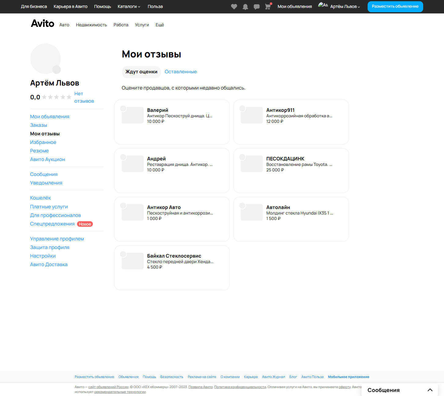The width and height of the screenshot is (444, 396).
Task: Open Платные услуги in sidebar
Action: point(49,207)
